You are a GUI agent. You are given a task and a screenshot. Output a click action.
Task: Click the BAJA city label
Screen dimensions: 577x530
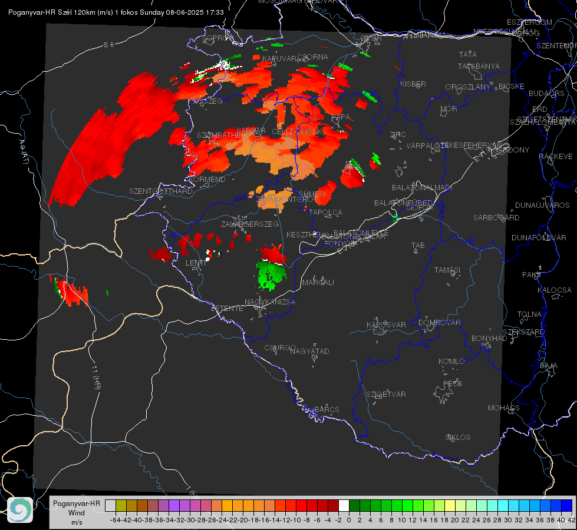pos(549,366)
